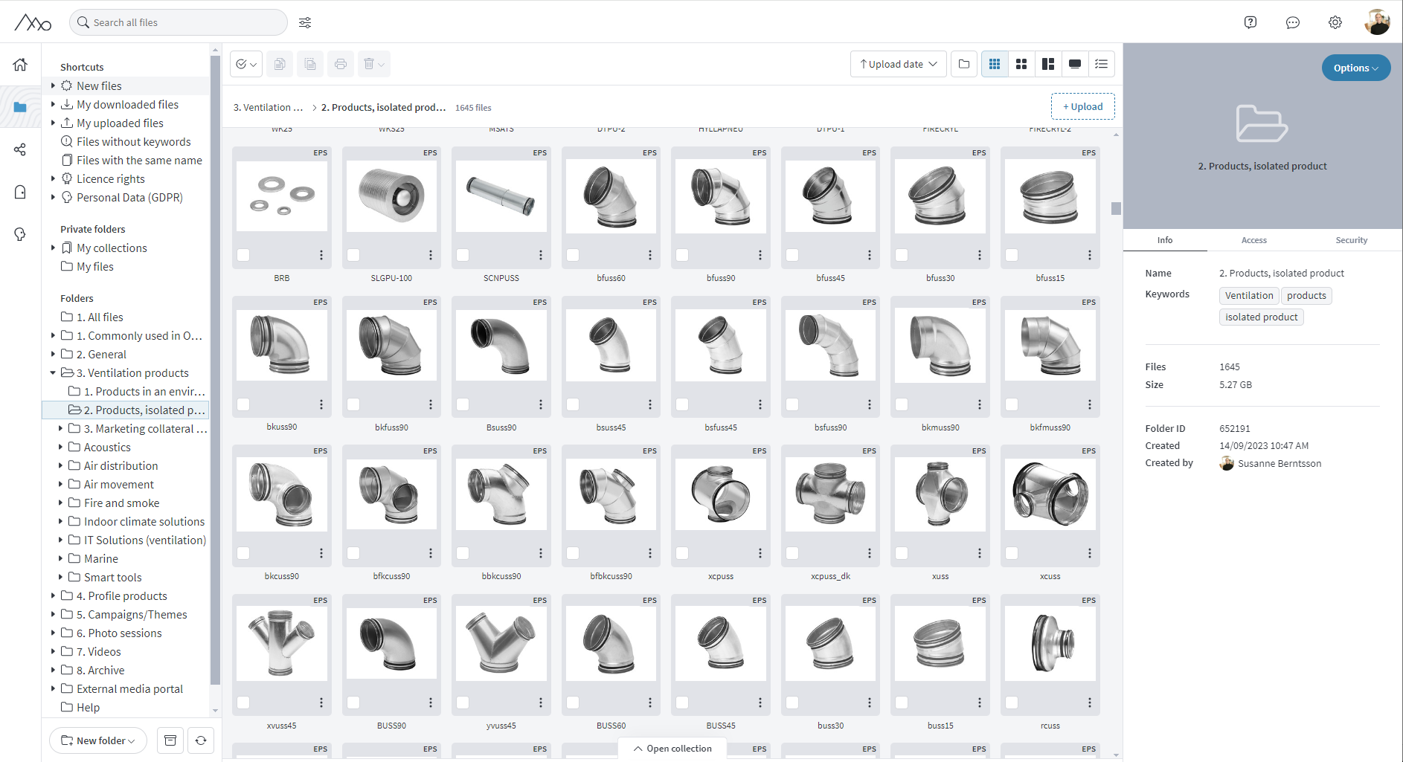Switch to list view layout icon
The width and height of the screenshot is (1403, 762).
click(1102, 64)
